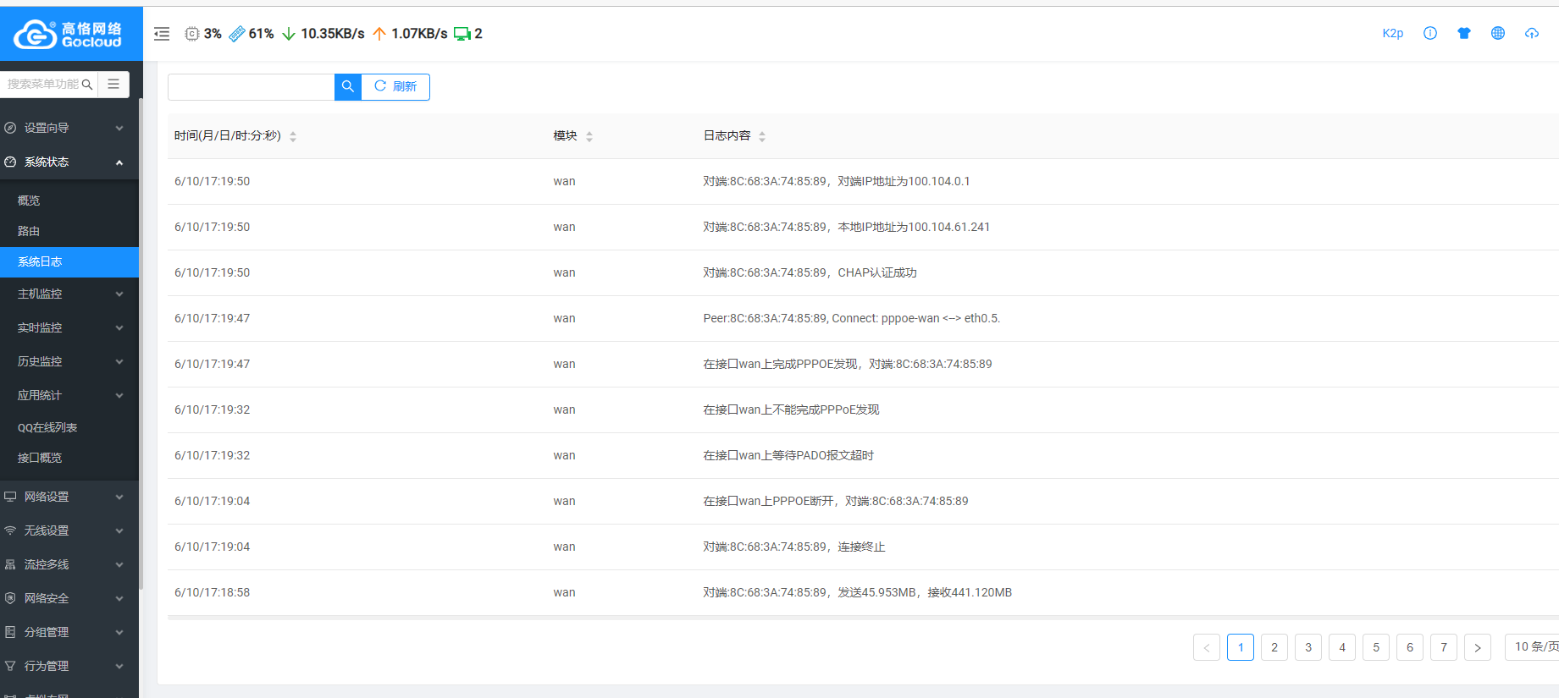The image size is (1559, 698).
Task: Sort by 日志内容 column arrows
Action: pyautogui.click(x=762, y=136)
